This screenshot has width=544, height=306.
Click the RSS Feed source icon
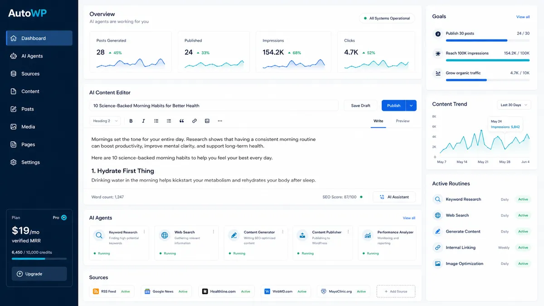(96, 291)
